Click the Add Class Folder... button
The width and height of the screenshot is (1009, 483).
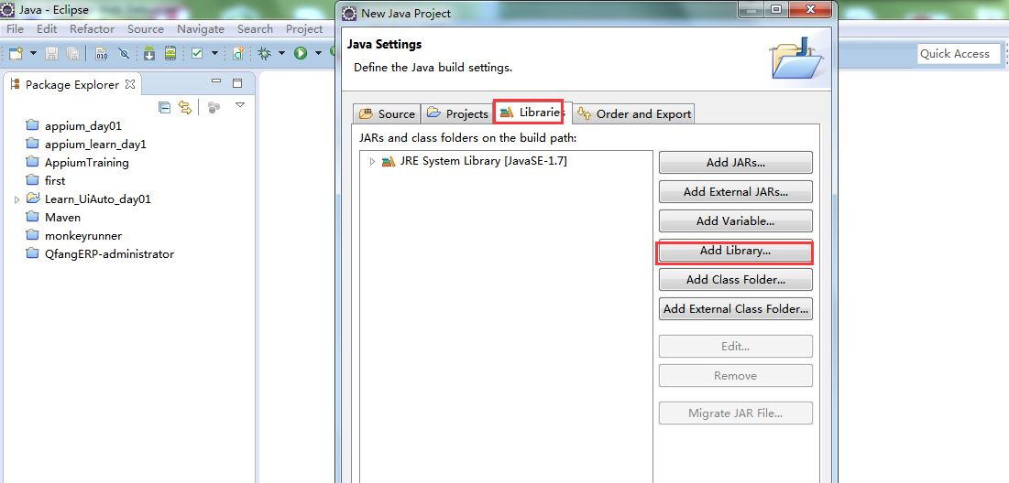point(736,279)
